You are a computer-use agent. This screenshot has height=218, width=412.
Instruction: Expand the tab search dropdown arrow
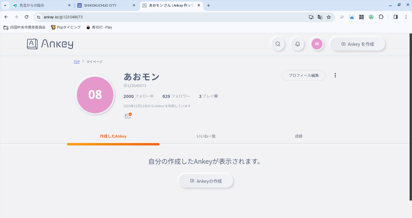(5, 5)
